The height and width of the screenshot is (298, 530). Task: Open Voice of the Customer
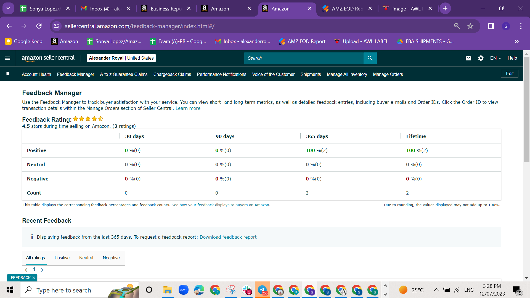coord(273,74)
